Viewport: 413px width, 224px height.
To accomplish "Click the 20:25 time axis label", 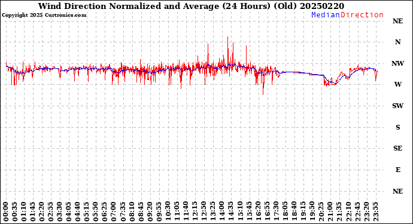I will (x=321, y=212).
